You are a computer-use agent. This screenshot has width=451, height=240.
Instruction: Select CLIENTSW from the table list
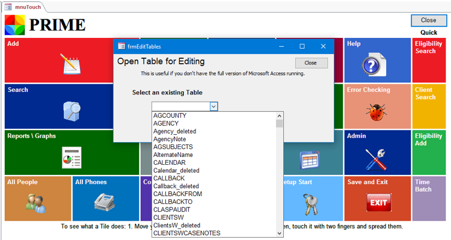214,217
